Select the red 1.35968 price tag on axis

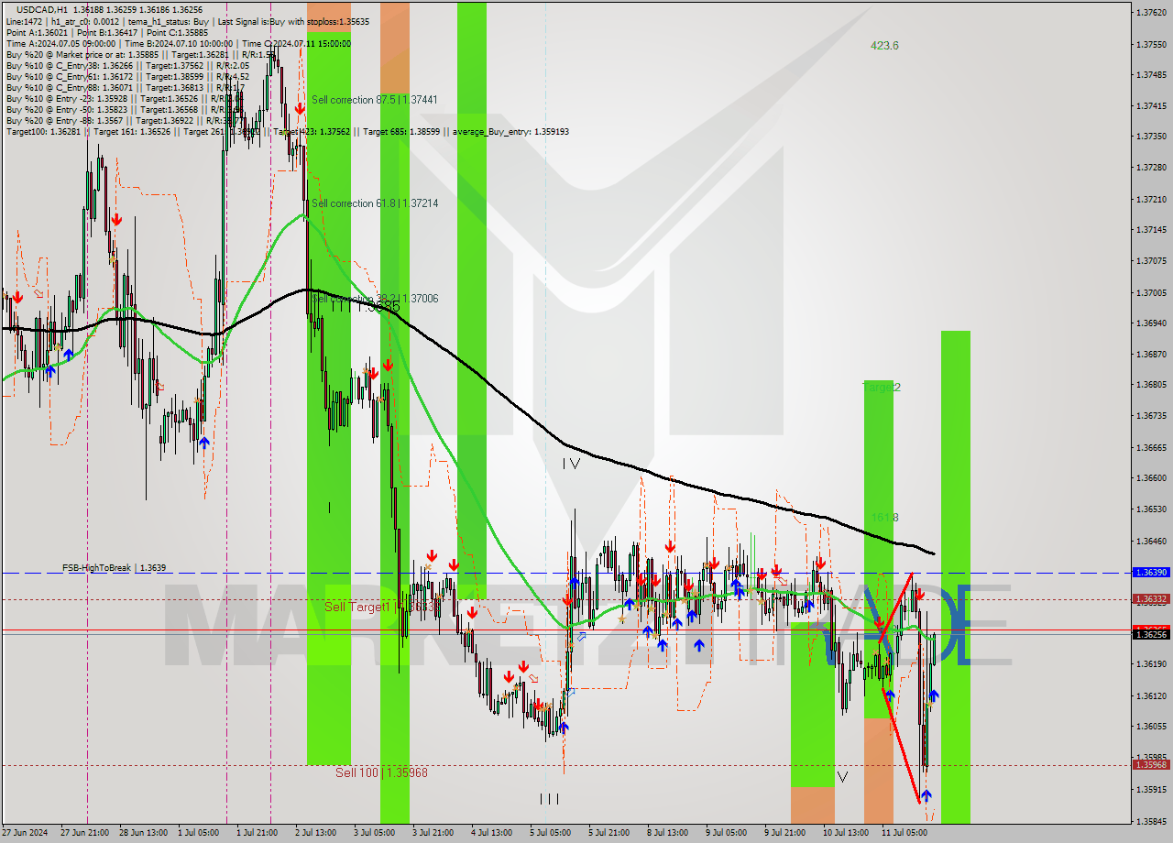tap(1151, 764)
